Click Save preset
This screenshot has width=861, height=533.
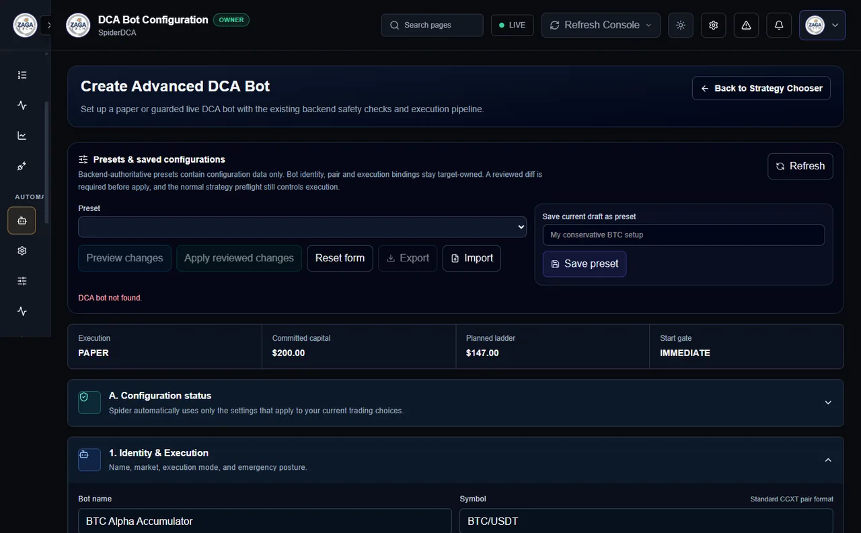pos(585,263)
